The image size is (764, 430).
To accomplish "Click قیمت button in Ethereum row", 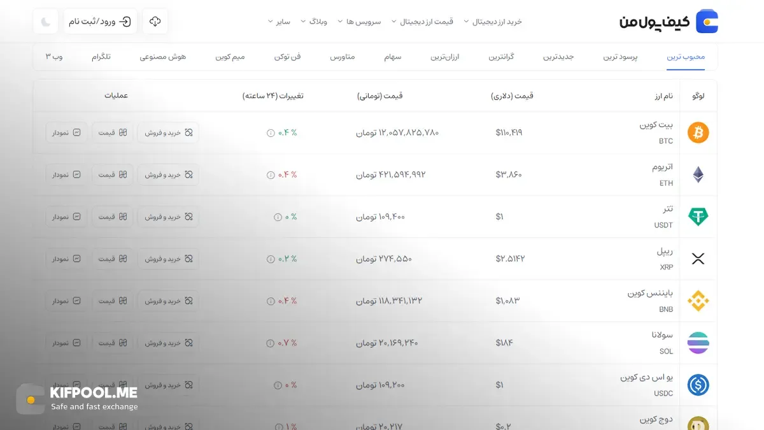I will click(x=113, y=175).
